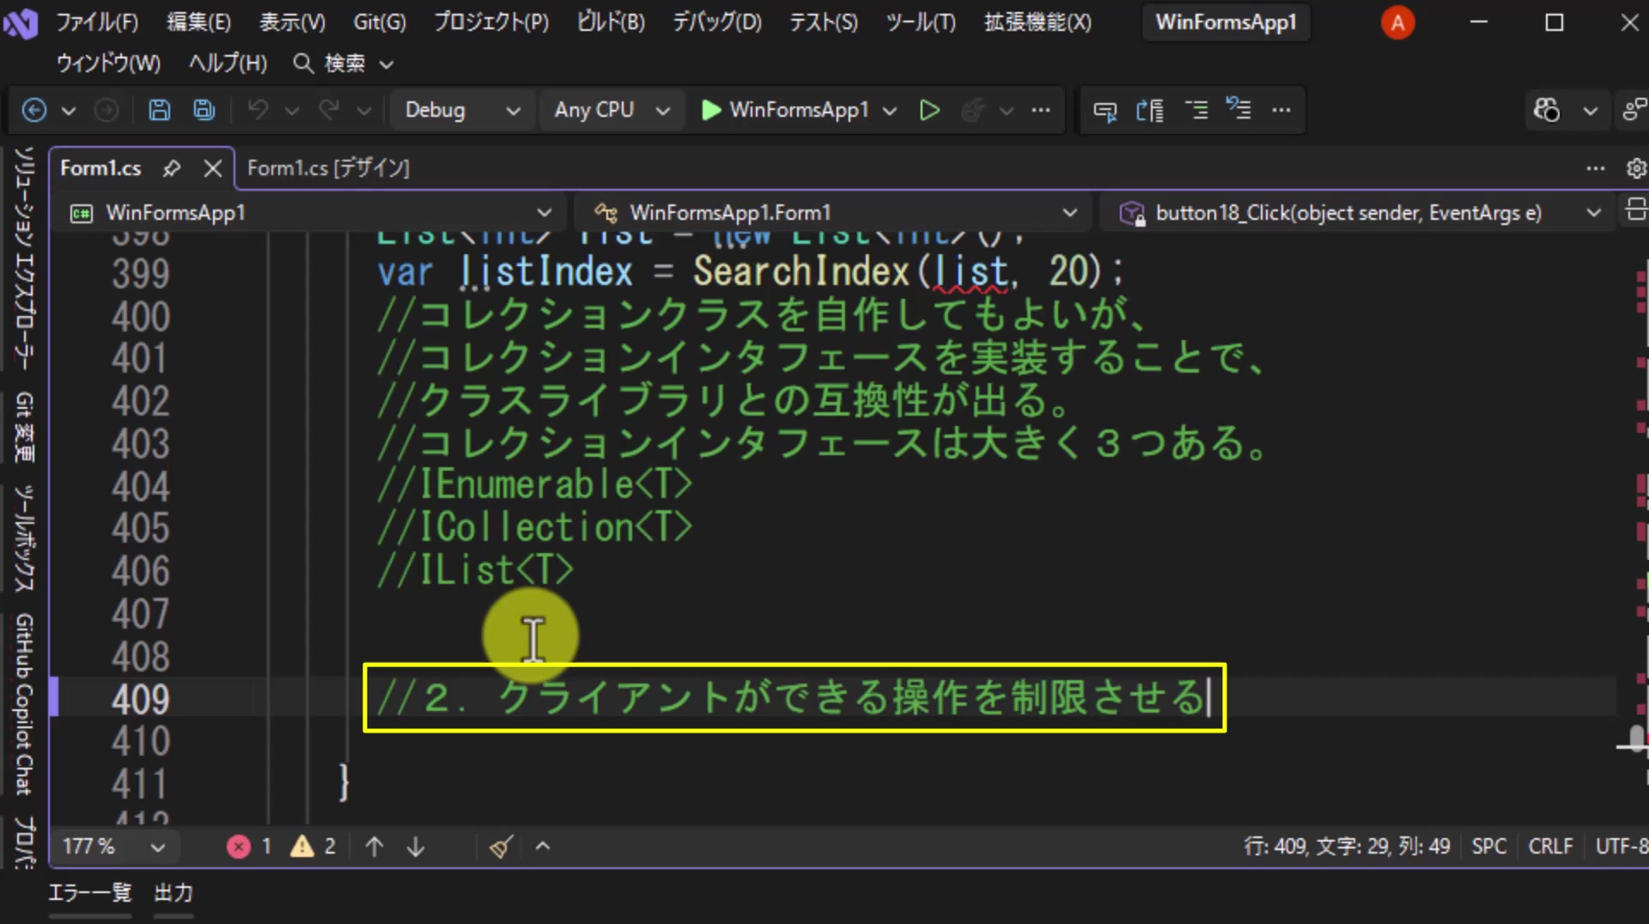Open the 編集(E) menu
This screenshot has width=1649, height=924.
[199, 22]
